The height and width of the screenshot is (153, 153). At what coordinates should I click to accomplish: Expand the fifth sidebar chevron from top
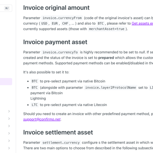click(9, 141)
